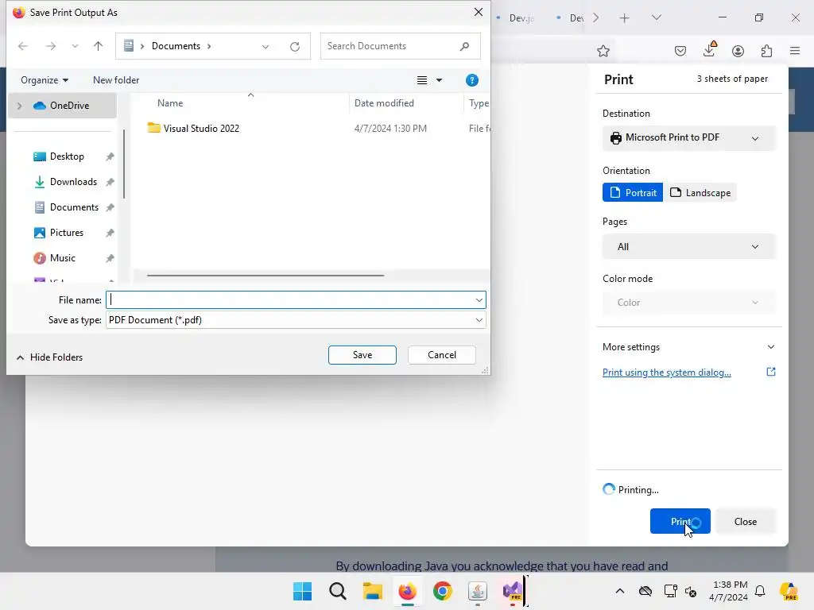
Task: Open Google Chrome from taskbar
Action: 442,591
